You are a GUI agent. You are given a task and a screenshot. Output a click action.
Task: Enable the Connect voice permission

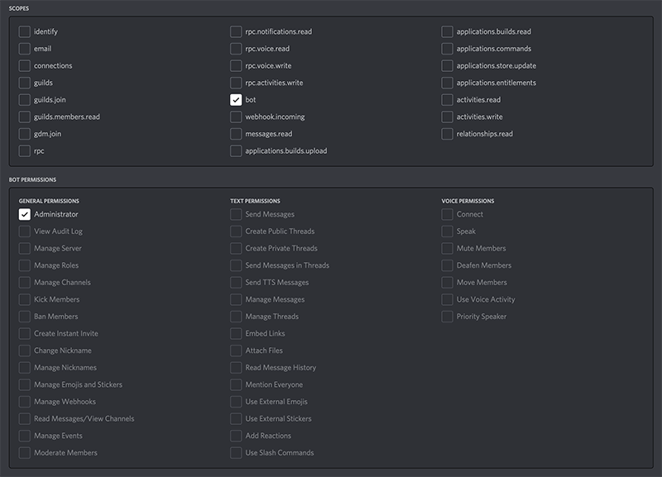click(448, 215)
